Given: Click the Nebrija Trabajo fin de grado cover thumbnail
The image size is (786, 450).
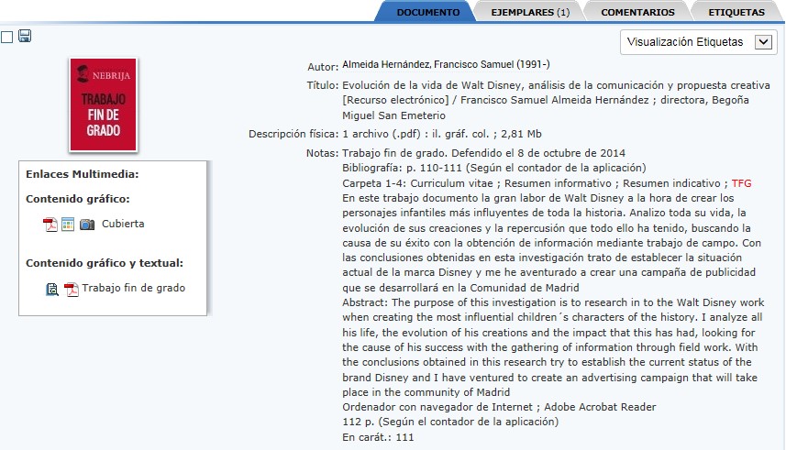Looking at the screenshot, I should point(102,104).
